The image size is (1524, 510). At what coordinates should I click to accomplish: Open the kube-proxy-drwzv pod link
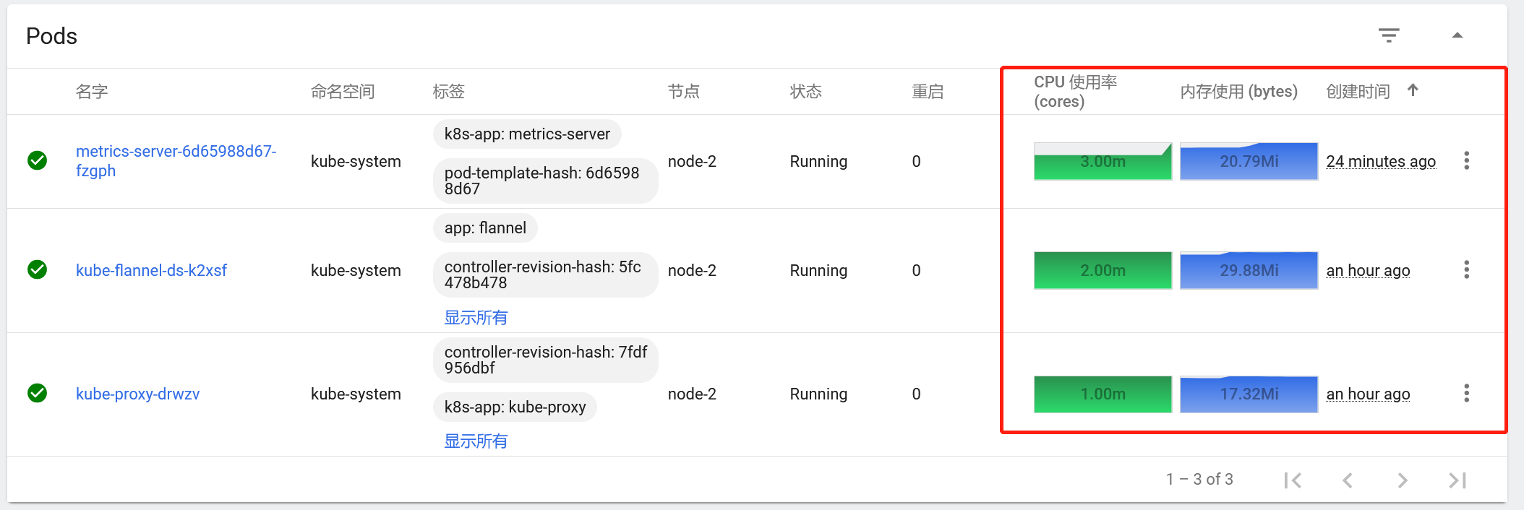tap(137, 394)
